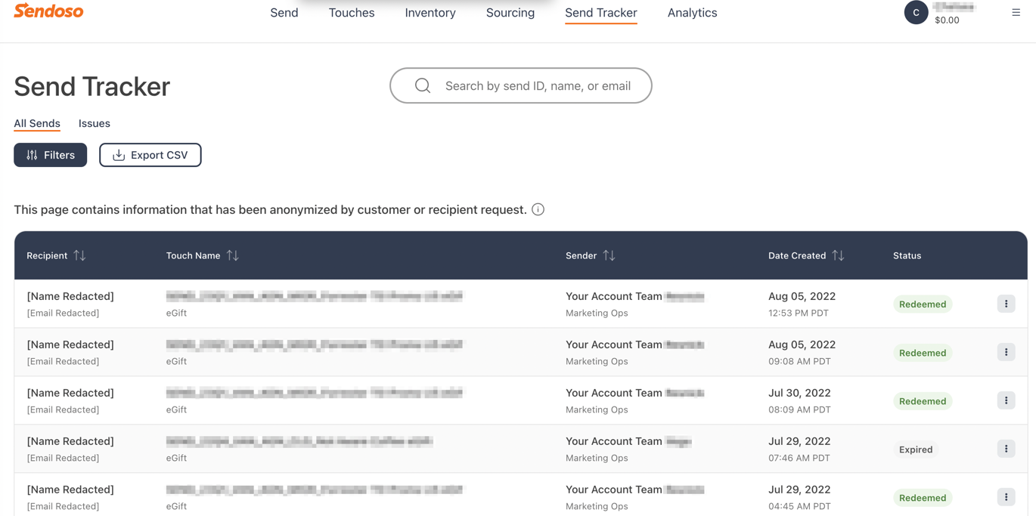1036x516 pixels.
Task: Navigate to the Sourcing tab
Action: pos(510,13)
